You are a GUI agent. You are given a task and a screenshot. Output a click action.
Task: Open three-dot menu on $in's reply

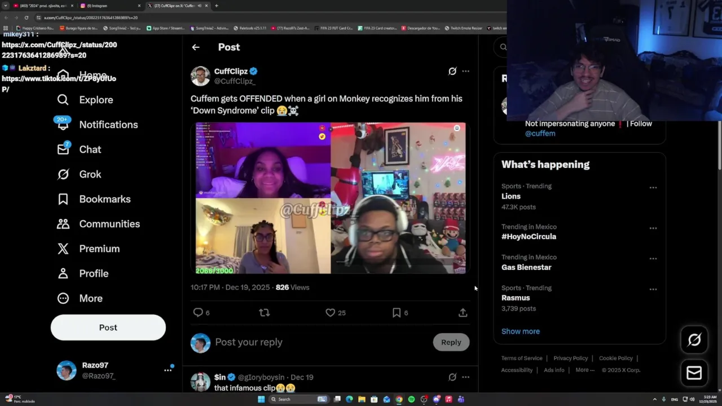point(465,377)
